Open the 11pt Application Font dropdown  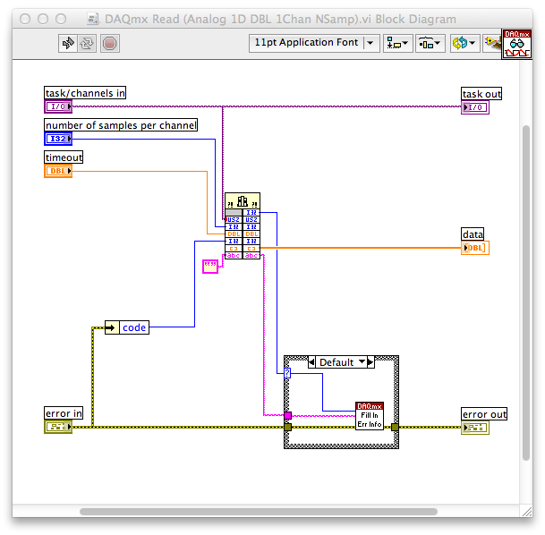[314, 43]
